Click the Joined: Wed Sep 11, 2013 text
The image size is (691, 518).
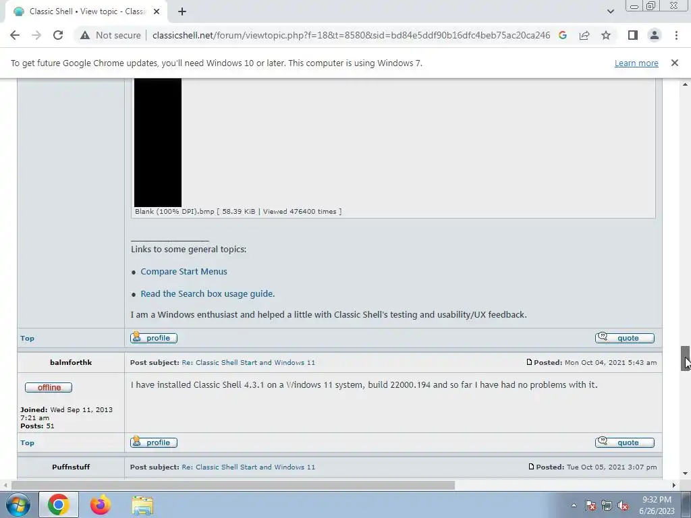pyautogui.click(x=66, y=413)
